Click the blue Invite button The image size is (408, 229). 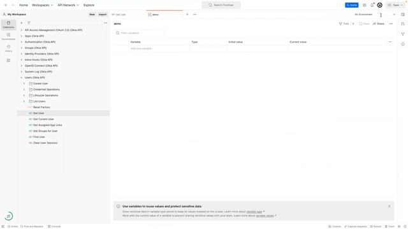click(351, 5)
